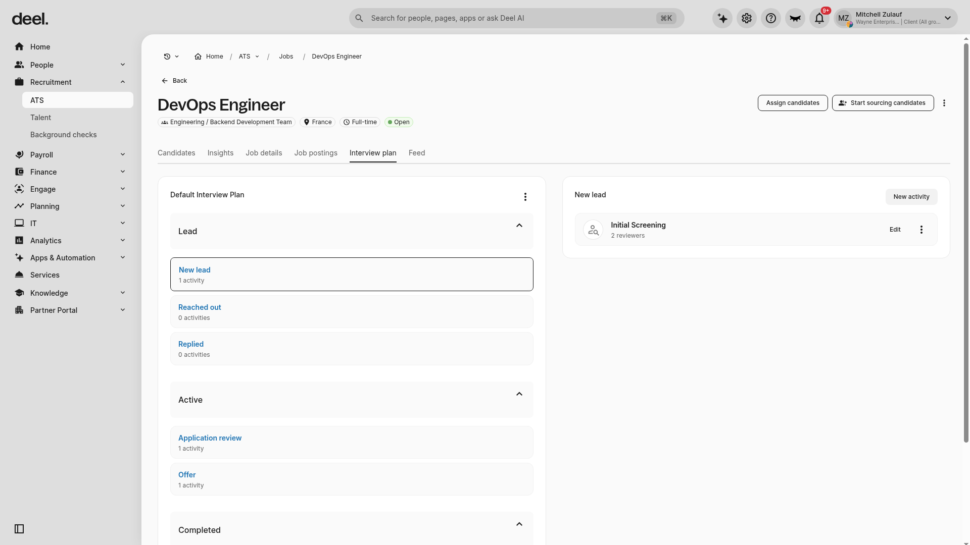
Task: Click the Back arrow icon
Action: [165, 81]
